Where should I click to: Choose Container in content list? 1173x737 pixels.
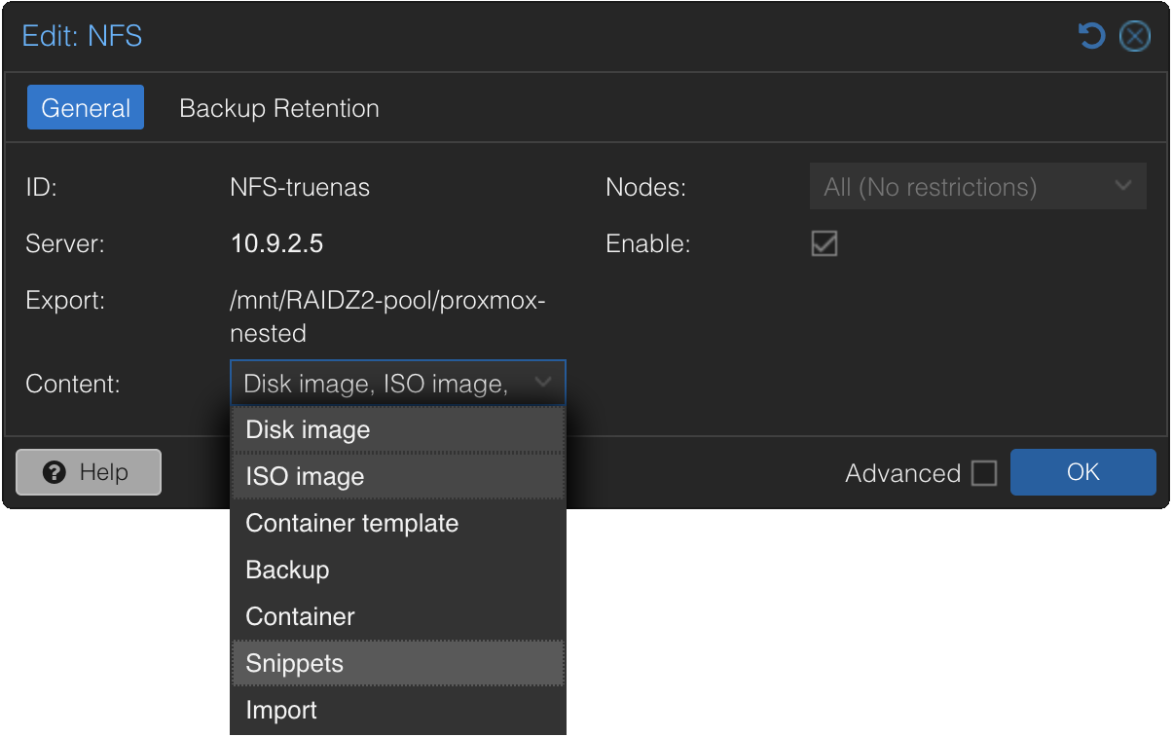click(397, 616)
